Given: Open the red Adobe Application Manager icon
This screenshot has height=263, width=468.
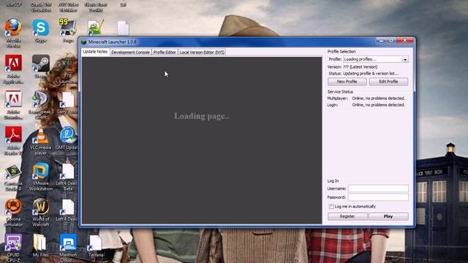Looking at the screenshot, I should coord(13,64).
